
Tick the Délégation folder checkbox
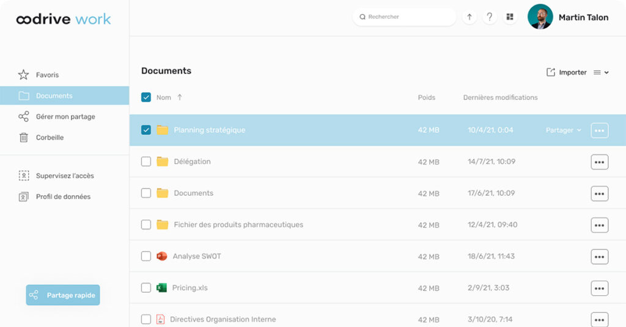click(x=146, y=162)
